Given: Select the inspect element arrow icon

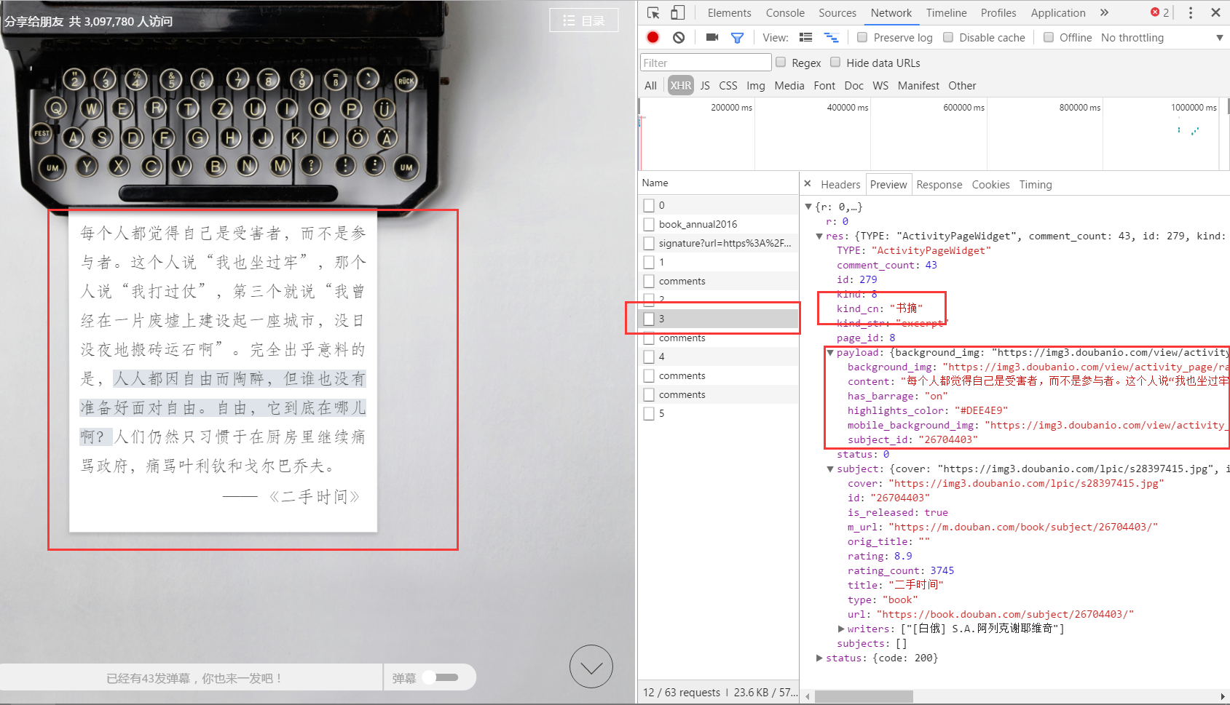Looking at the screenshot, I should coord(653,13).
